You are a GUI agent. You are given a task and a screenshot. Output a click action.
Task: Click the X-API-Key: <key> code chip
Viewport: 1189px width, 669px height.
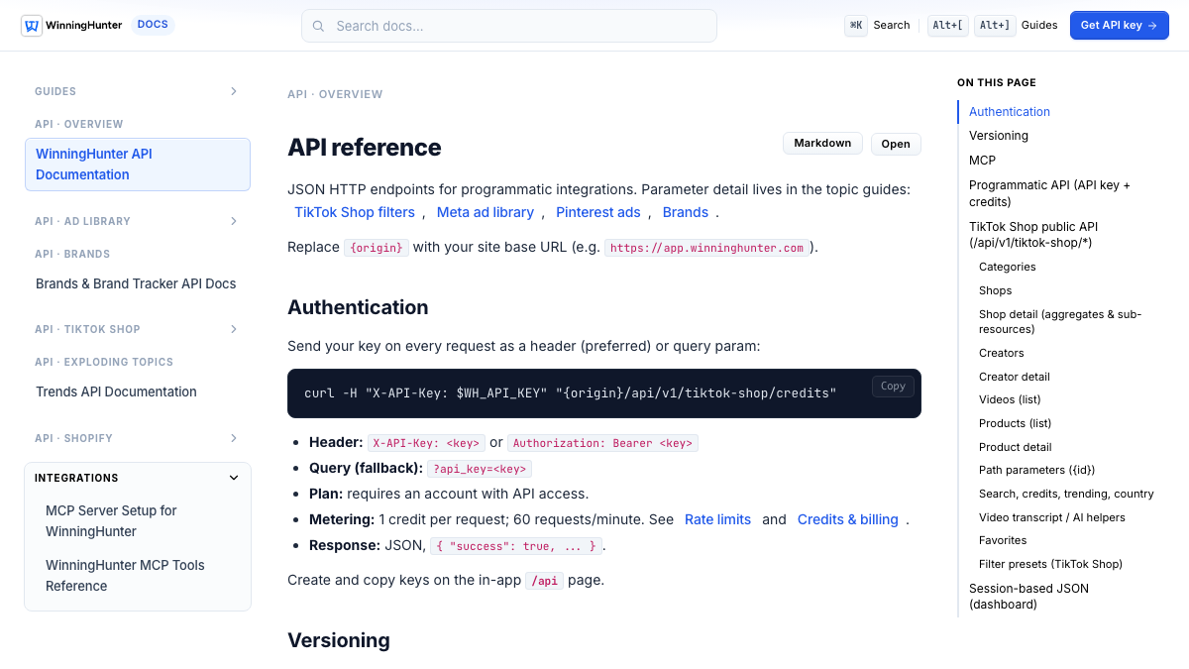426,443
